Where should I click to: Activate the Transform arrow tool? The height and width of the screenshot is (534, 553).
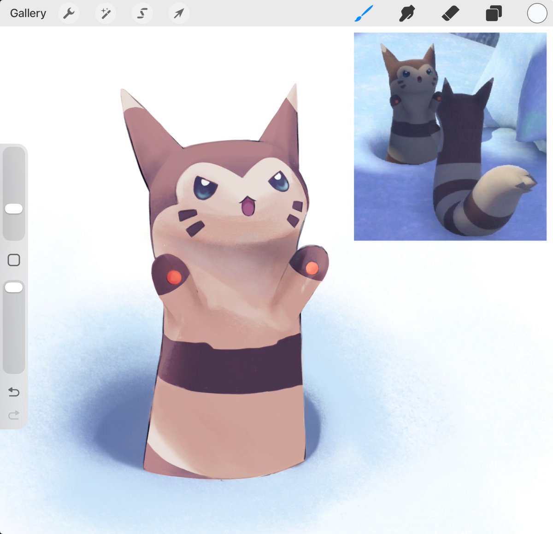click(x=179, y=13)
